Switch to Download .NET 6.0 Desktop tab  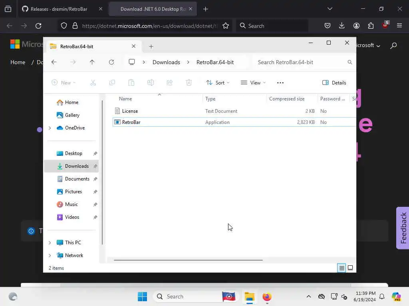[x=153, y=9]
